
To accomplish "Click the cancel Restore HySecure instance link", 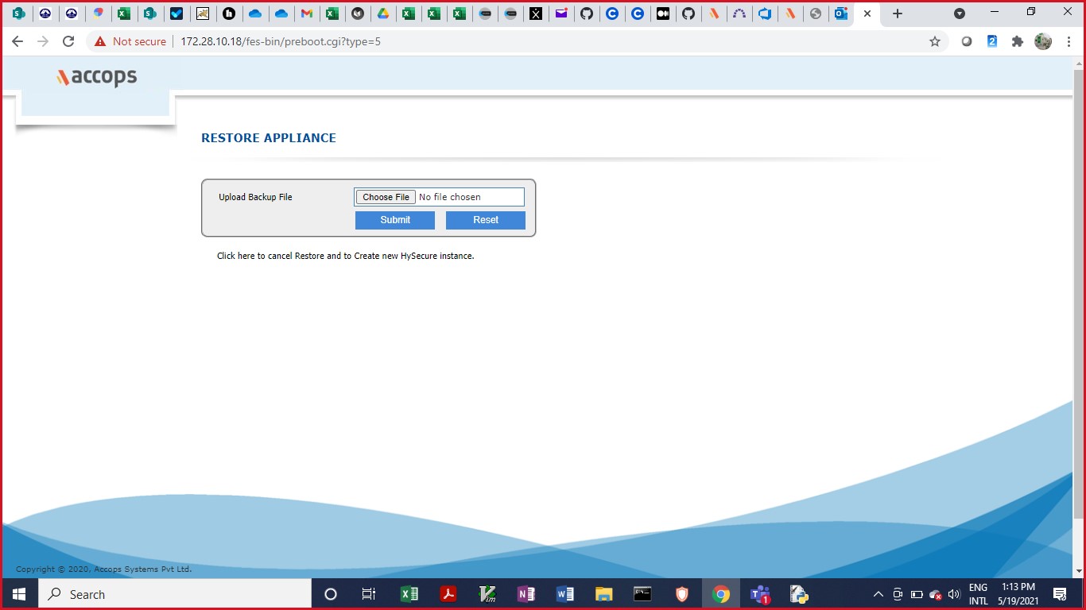I will (x=345, y=256).
